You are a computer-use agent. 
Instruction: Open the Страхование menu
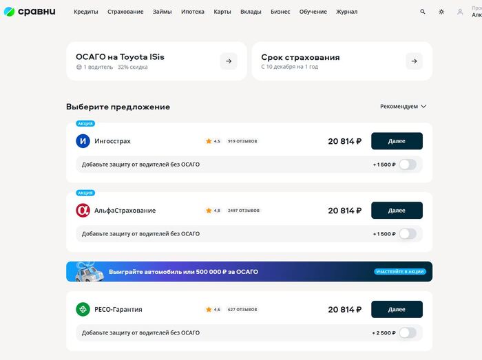pyautogui.click(x=125, y=12)
